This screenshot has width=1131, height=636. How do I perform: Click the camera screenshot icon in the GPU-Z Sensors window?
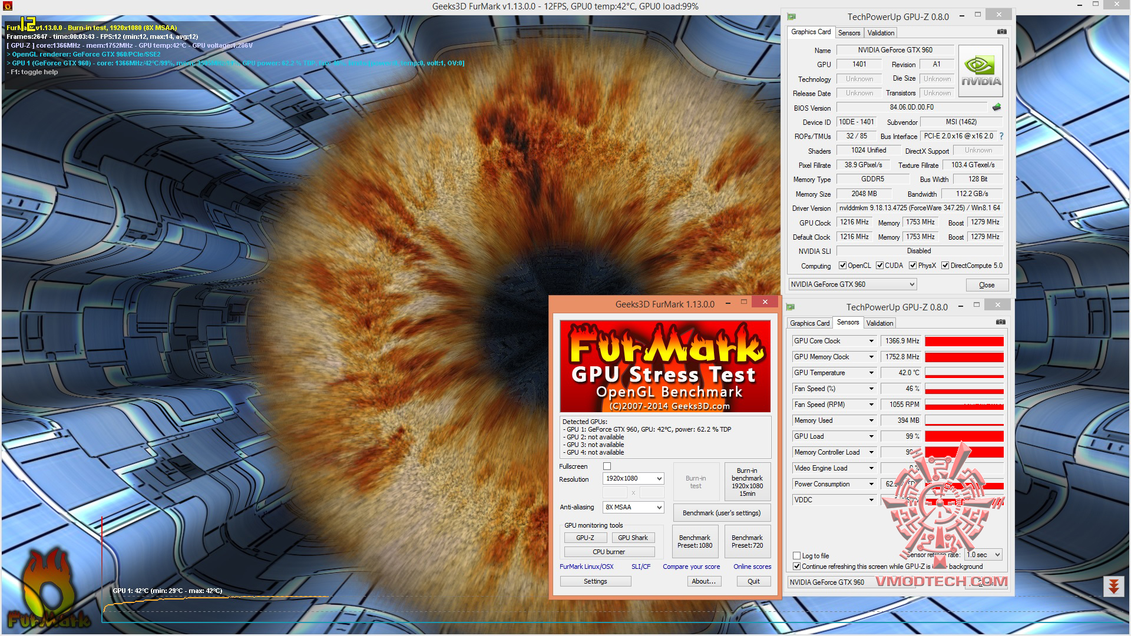tap(1000, 322)
